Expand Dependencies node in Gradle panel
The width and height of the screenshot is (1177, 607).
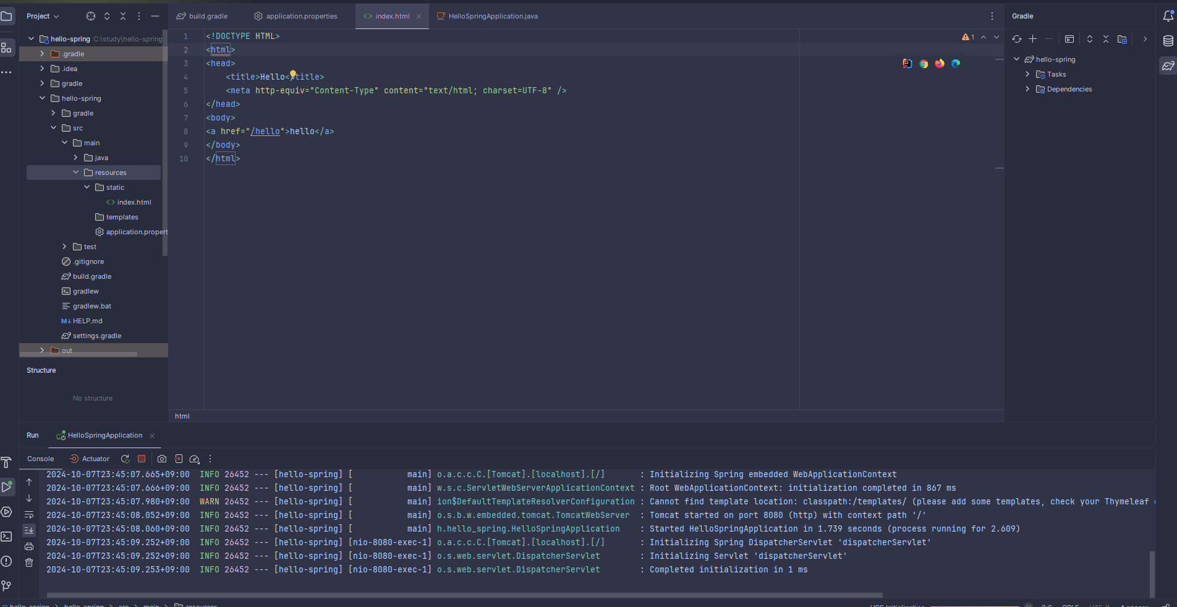tap(1028, 89)
